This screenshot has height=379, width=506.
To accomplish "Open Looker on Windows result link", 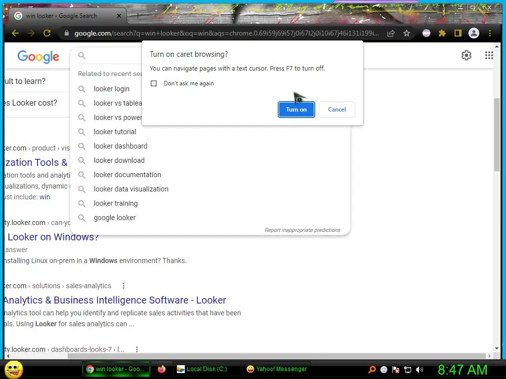I will [53, 238].
